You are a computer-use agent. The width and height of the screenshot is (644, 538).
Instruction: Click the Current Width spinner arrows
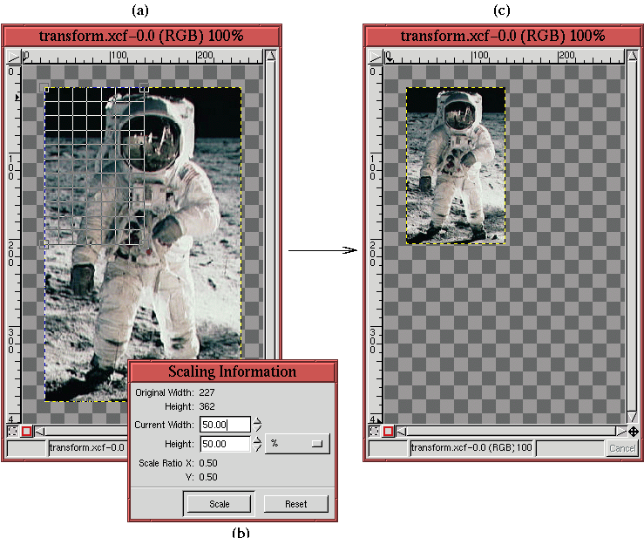coord(258,425)
